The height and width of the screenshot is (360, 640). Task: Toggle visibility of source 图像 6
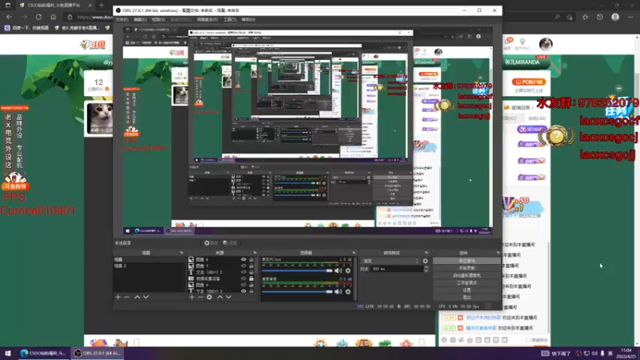click(244, 285)
